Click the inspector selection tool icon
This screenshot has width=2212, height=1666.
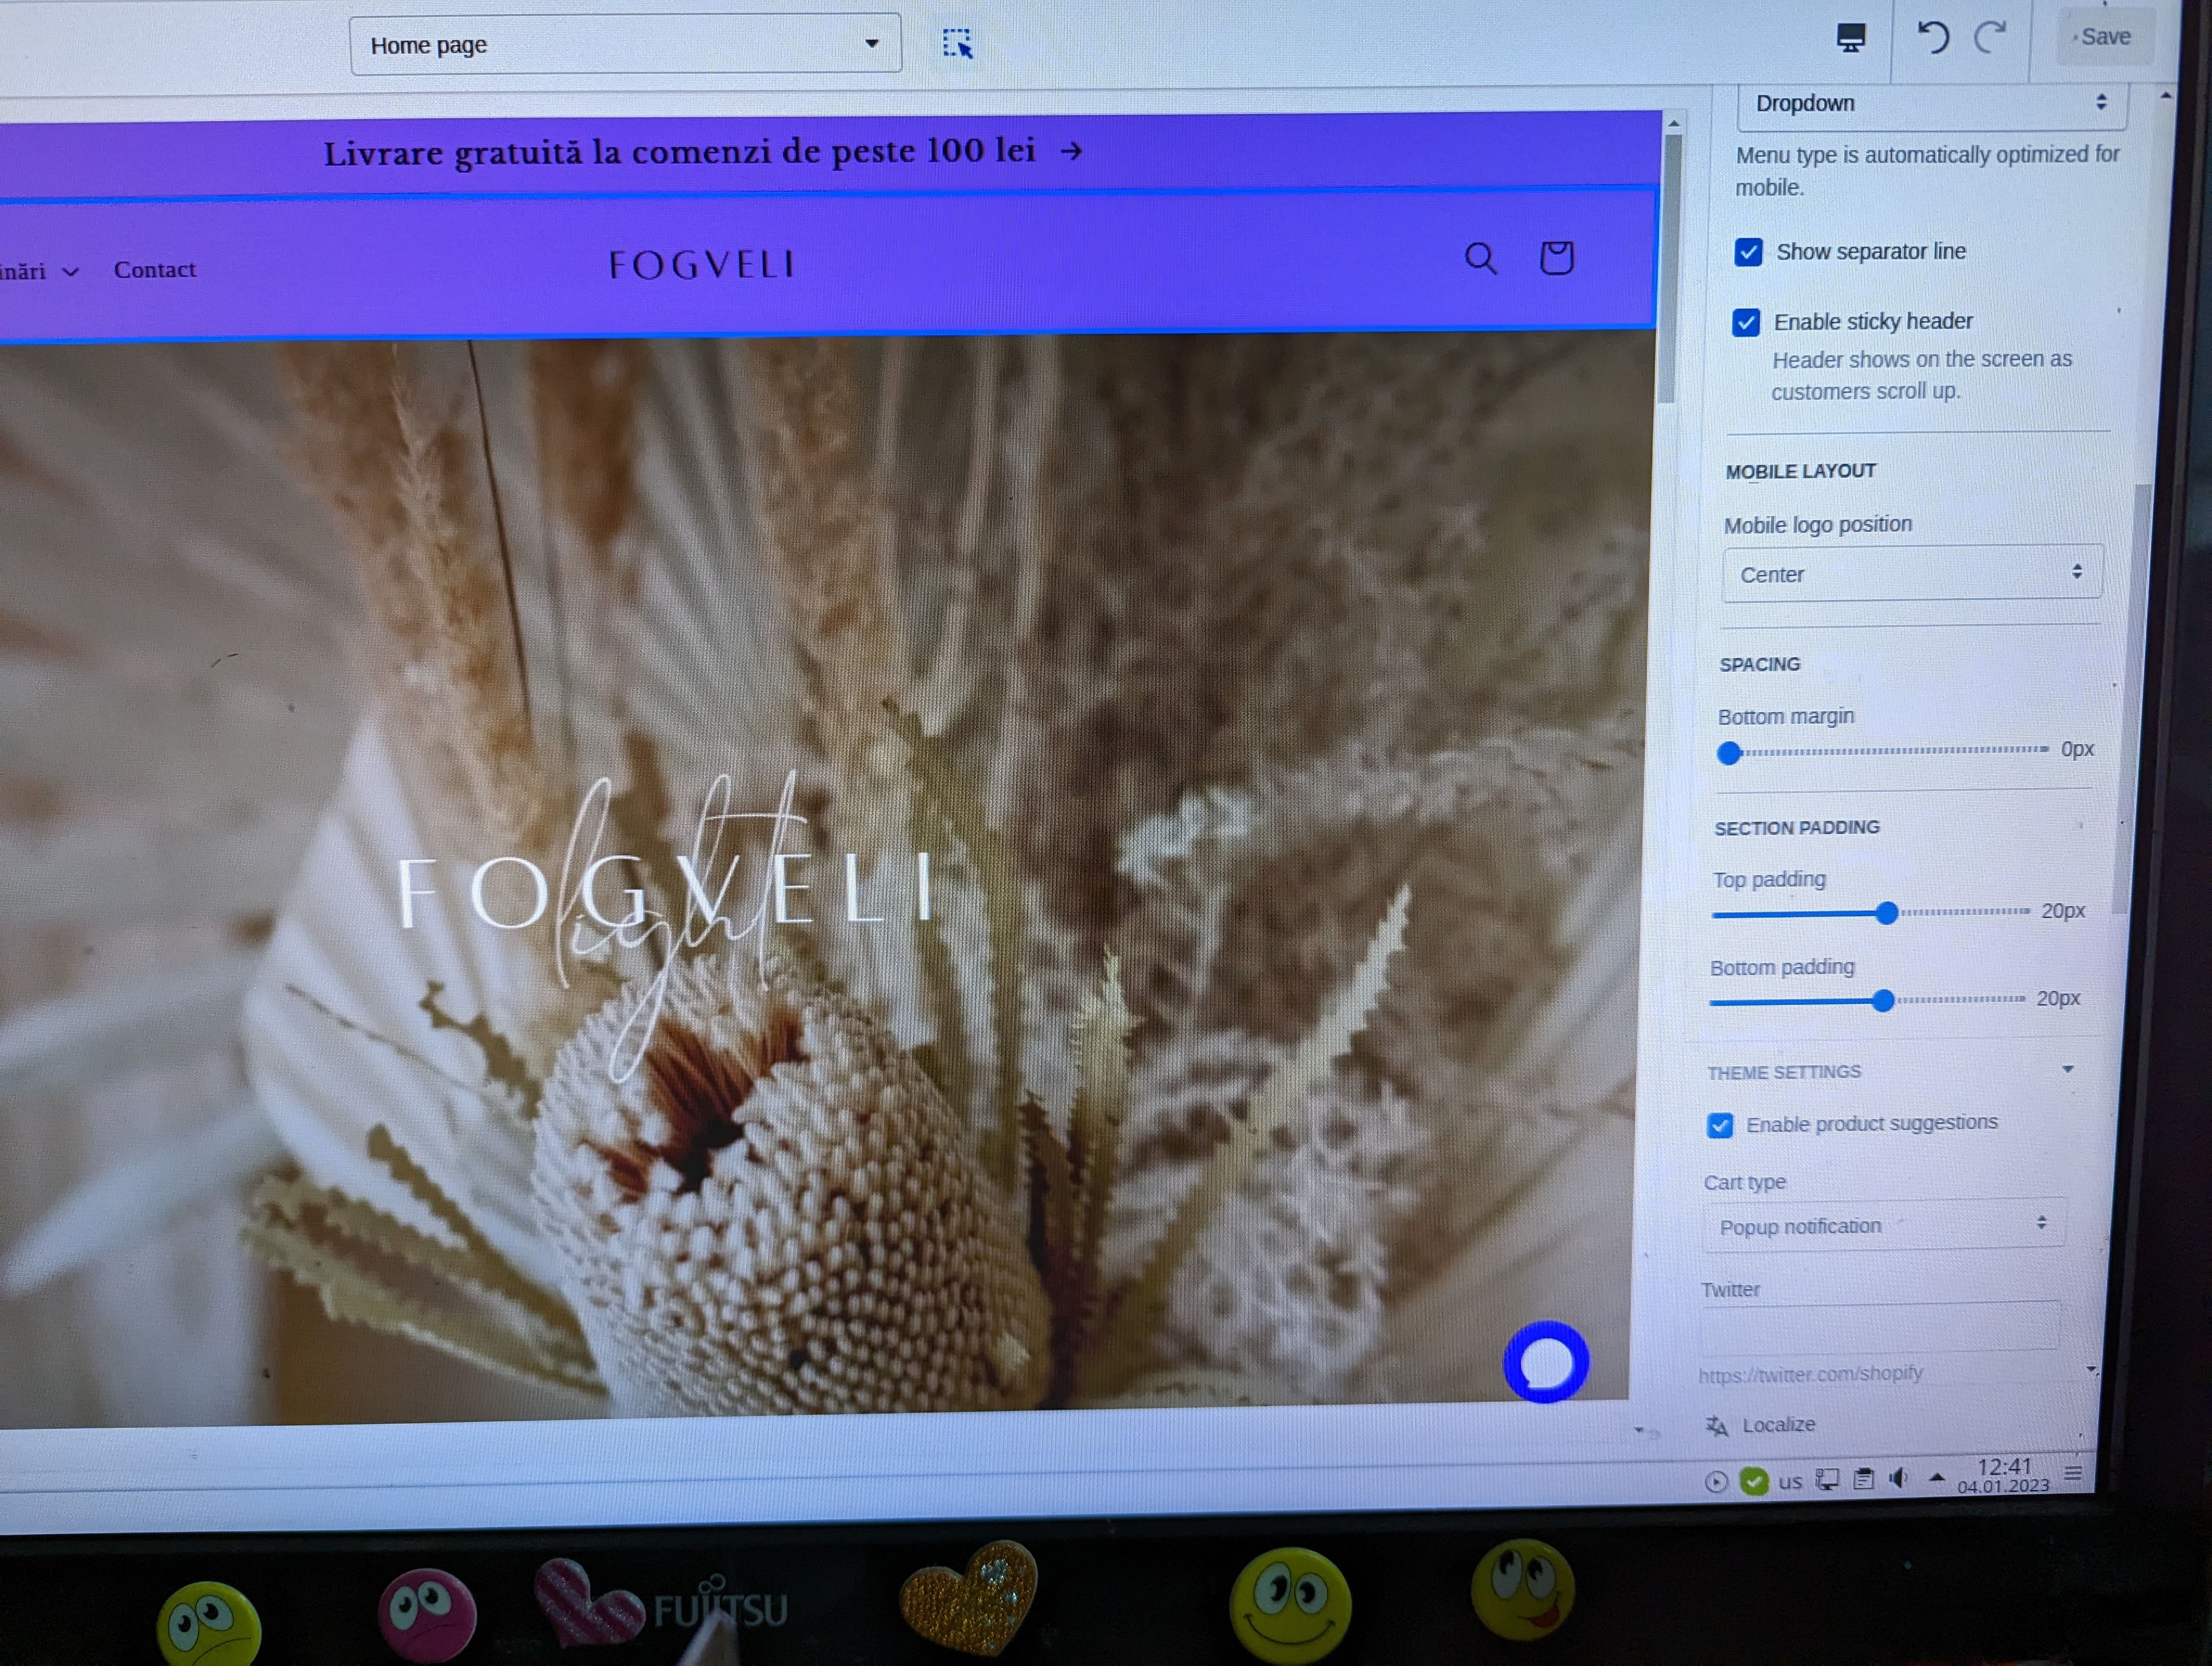tap(957, 44)
